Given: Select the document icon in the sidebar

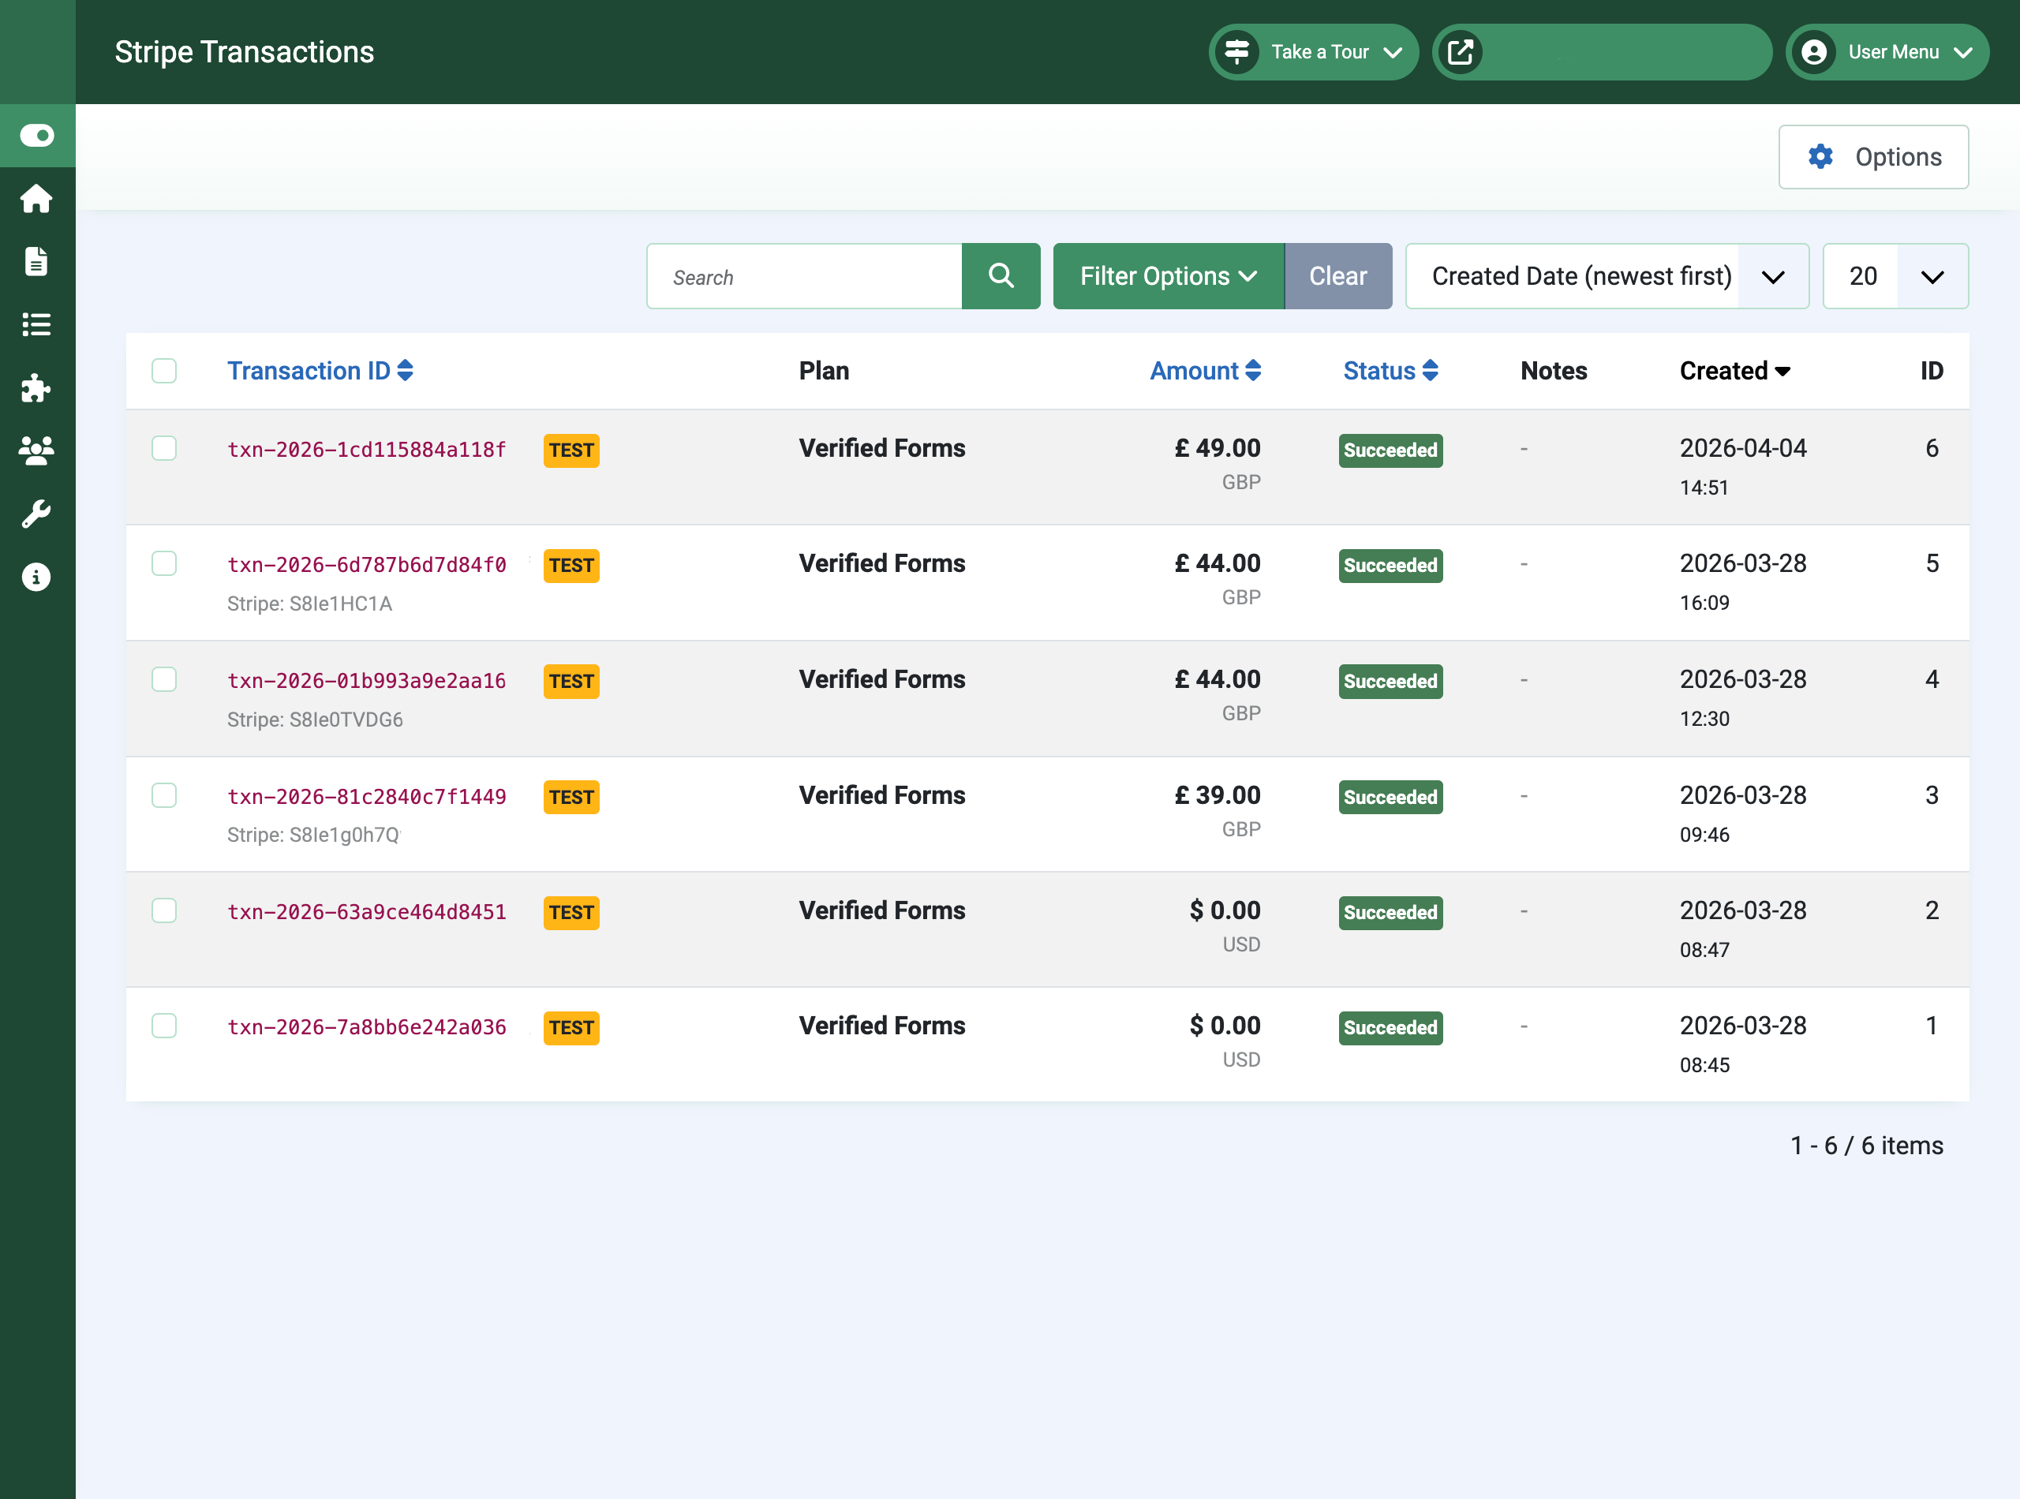Looking at the screenshot, I should (x=36, y=261).
